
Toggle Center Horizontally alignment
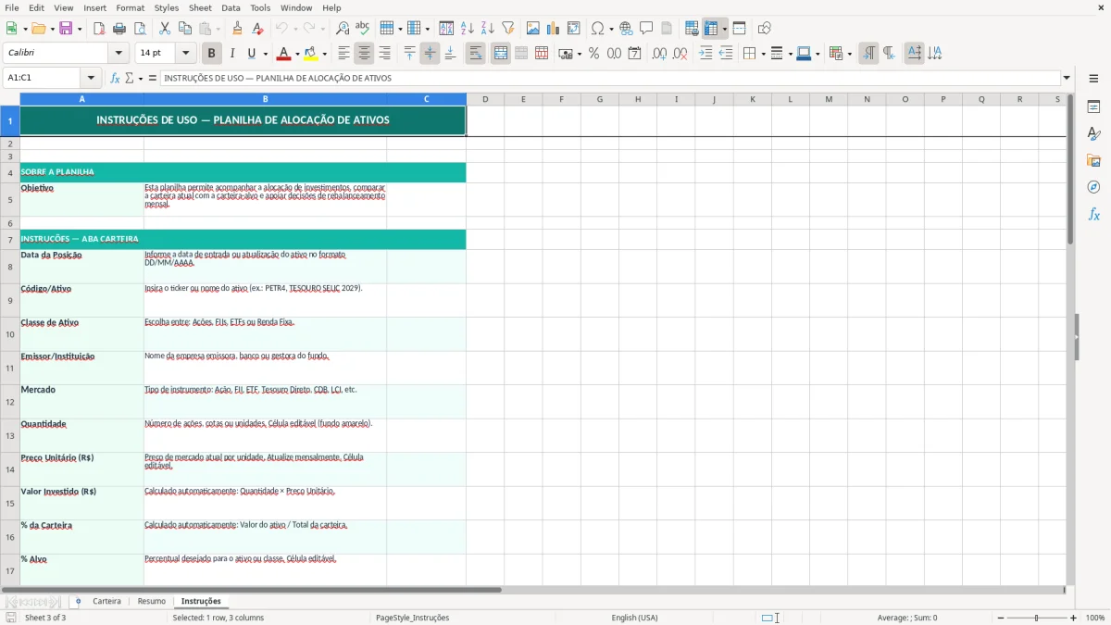coord(364,54)
